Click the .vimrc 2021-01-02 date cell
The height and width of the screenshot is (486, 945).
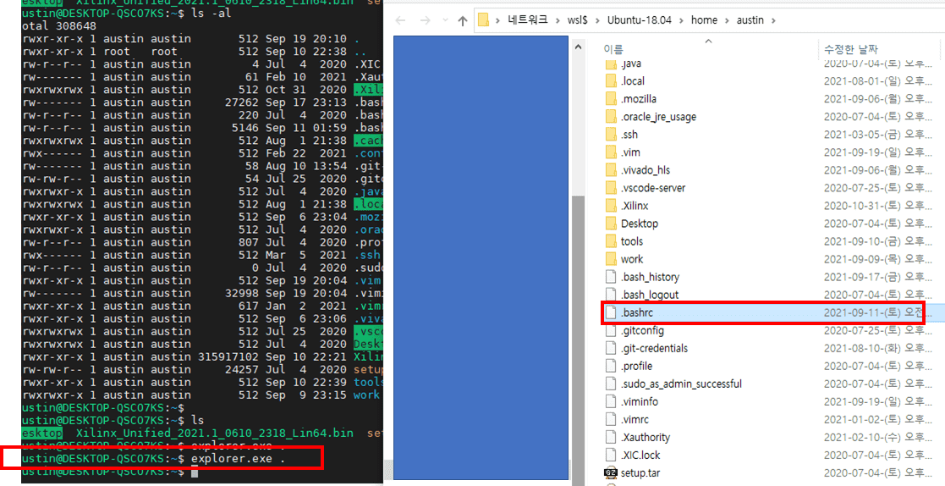[877, 419]
